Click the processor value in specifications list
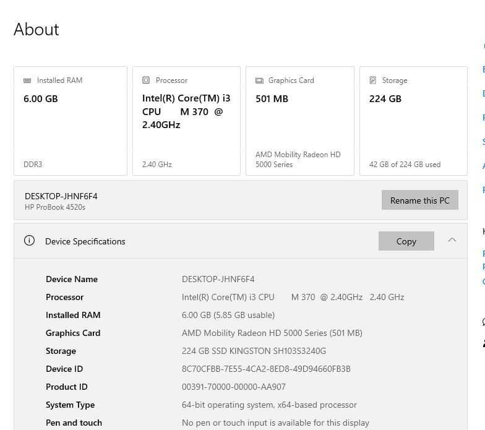This screenshot has width=485, height=430. pos(293,297)
